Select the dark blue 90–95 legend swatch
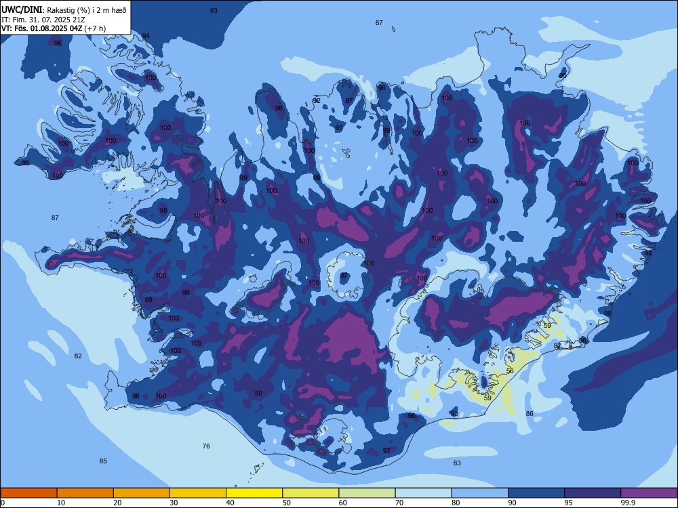This screenshot has height=508, width=678. pyautogui.click(x=536, y=493)
